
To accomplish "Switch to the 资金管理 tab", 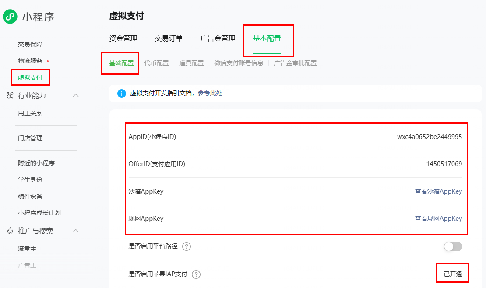I will click(x=123, y=38).
